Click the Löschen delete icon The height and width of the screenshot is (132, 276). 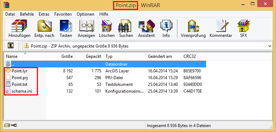(107, 29)
